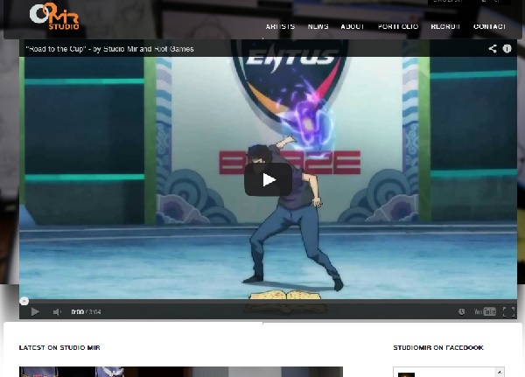525x377 pixels.
Task: Click the video progress scrubber handle
Action: click(x=24, y=301)
